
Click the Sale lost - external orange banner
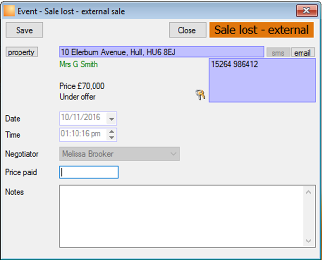point(262,30)
